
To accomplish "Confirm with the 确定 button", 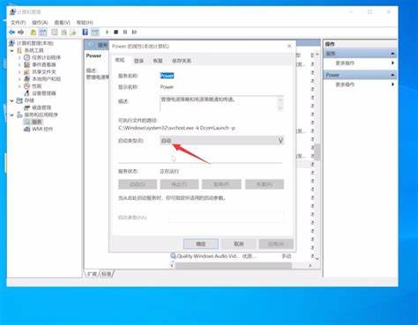I will point(201,244).
